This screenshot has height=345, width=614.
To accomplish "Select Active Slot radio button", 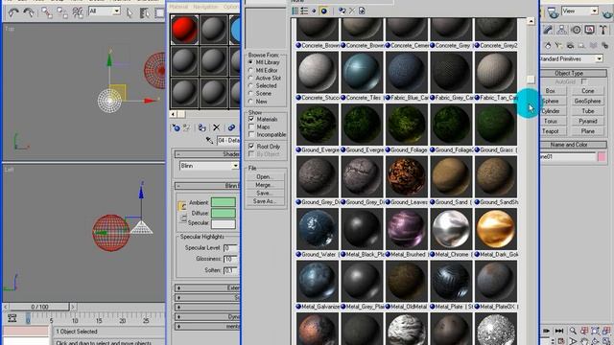I will (250, 78).
